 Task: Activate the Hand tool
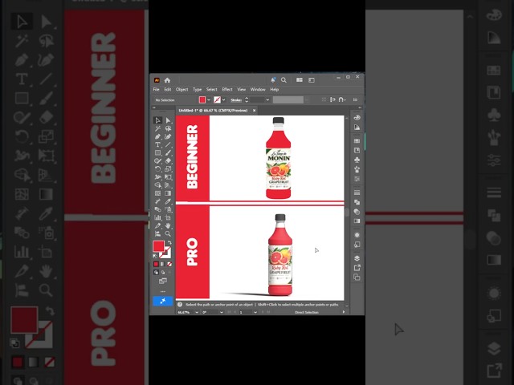(x=168, y=225)
